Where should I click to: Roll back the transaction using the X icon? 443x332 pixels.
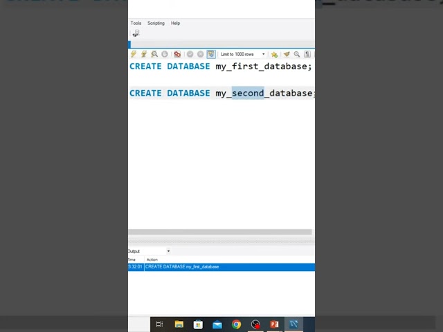point(200,54)
